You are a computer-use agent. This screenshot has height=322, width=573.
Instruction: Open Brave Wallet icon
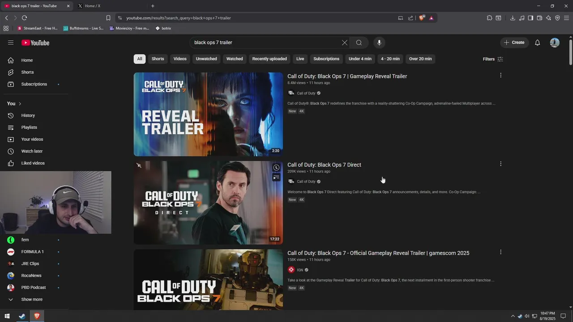(x=539, y=18)
